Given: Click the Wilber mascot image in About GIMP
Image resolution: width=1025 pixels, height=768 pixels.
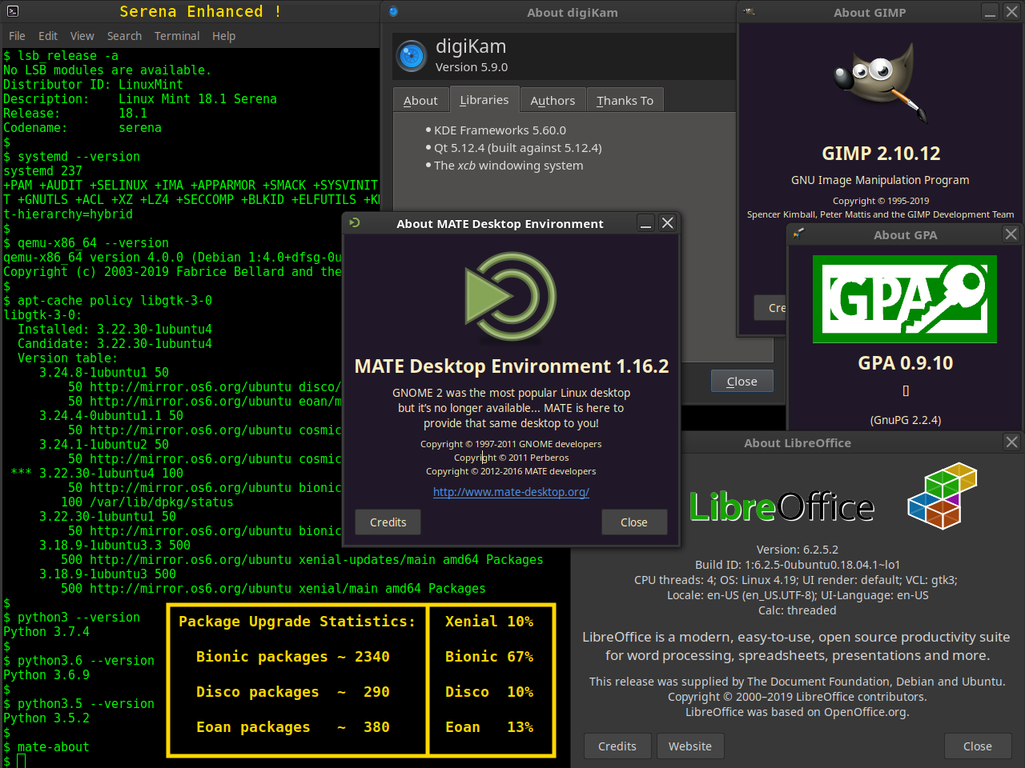Looking at the screenshot, I should point(879,83).
